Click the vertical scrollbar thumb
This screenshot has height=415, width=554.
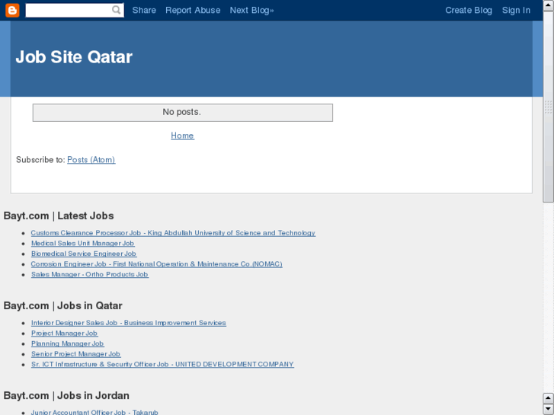(549, 107)
